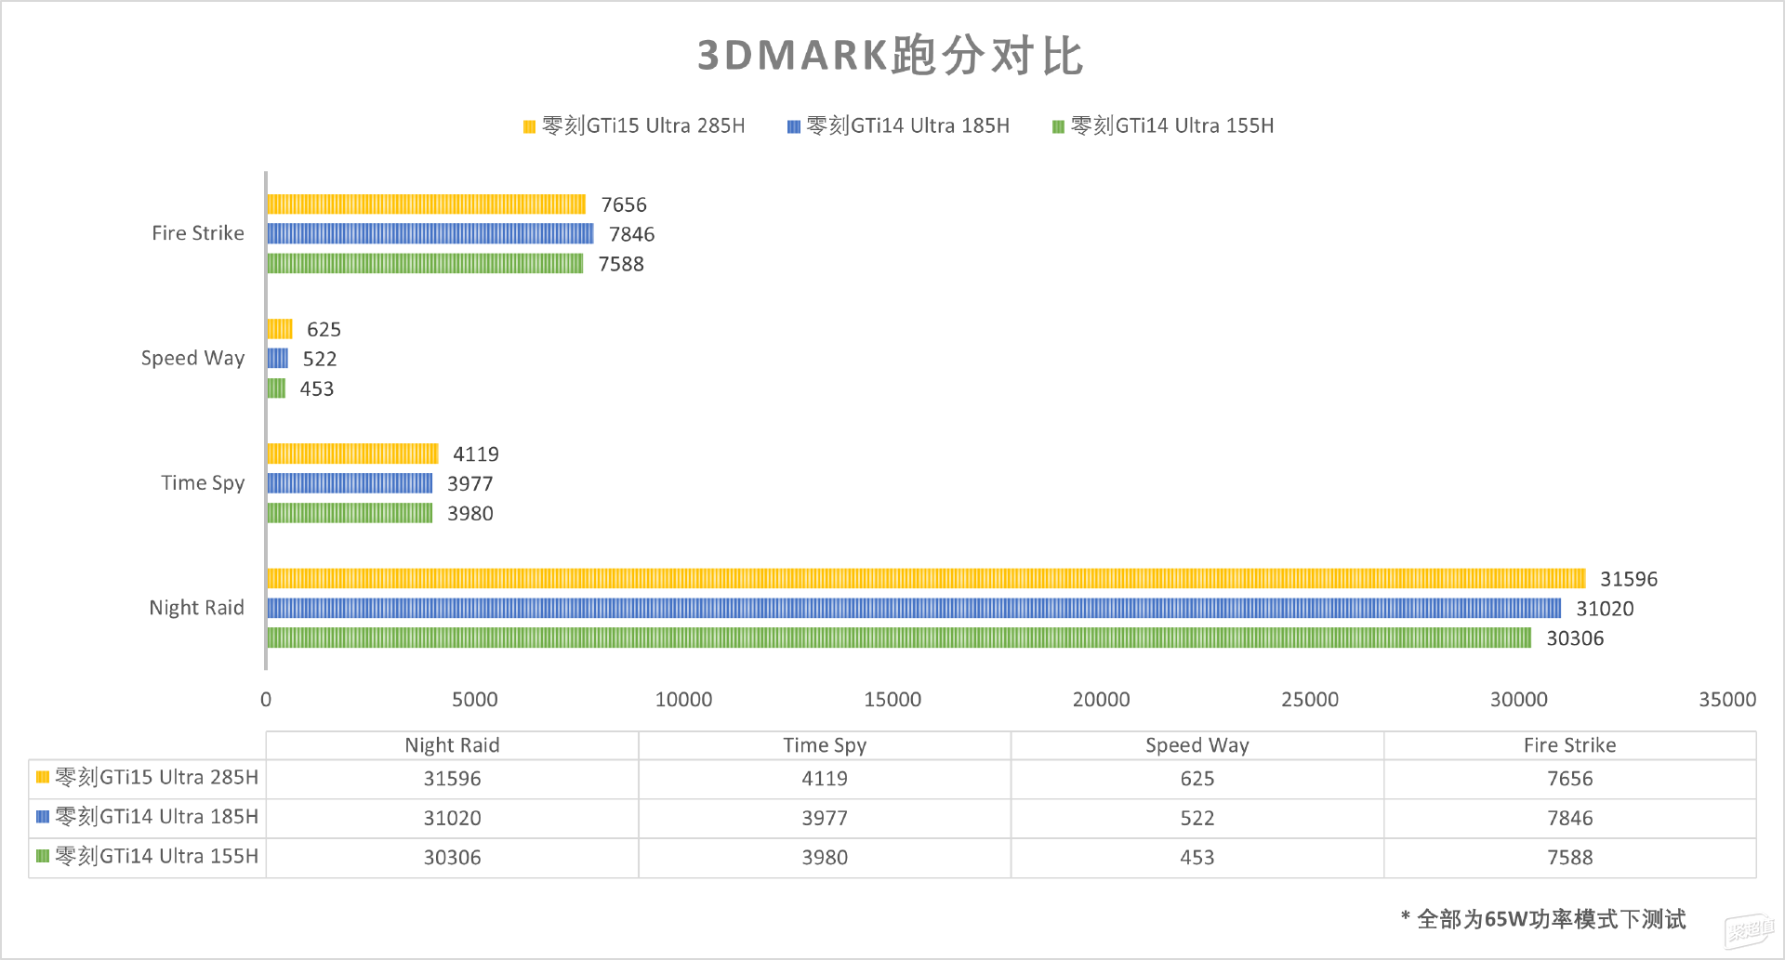Click table cell 625 in Speed Way column

[1197, 779]
